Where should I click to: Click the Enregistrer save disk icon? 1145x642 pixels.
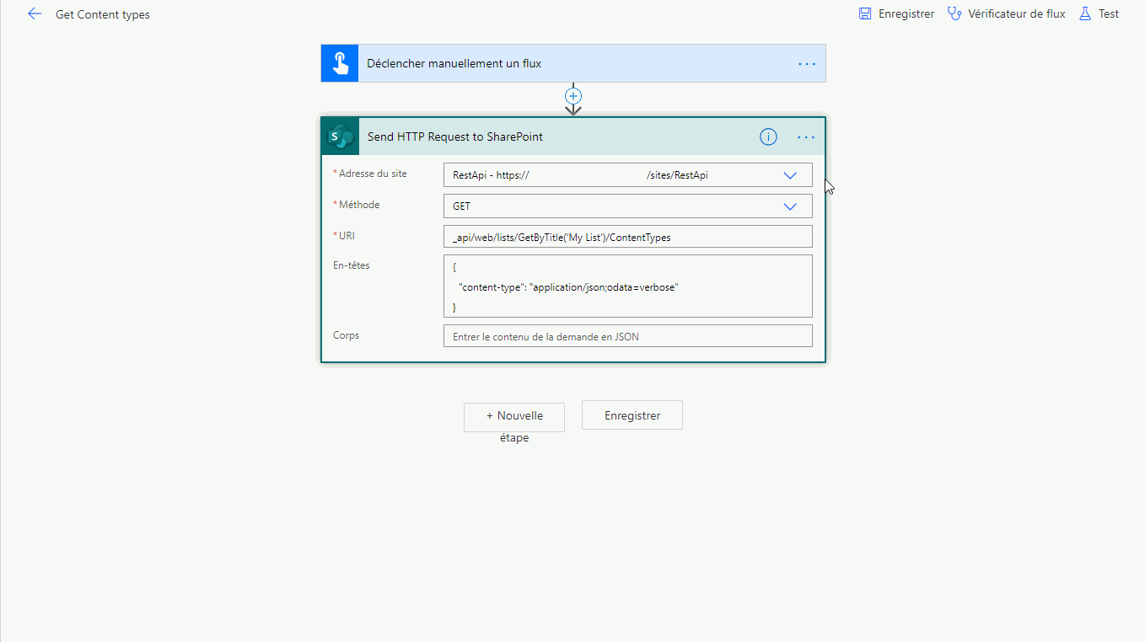pyautogui.click(x=865, y=13)
